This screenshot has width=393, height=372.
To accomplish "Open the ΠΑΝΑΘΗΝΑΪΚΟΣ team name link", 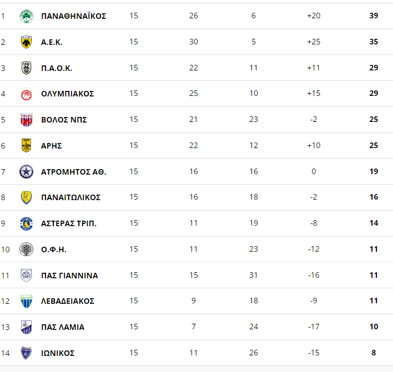I will [x=74, y=16].
